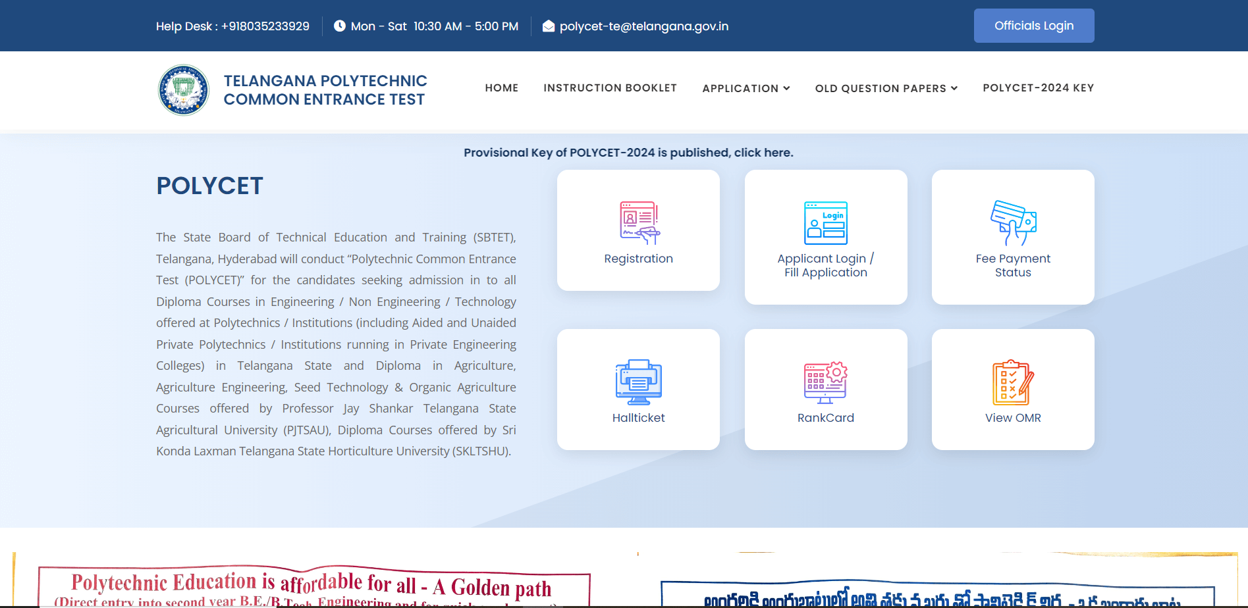Click the Fee Payment Status card icon
The image size is (1248, 608).
click(1013, 223)
